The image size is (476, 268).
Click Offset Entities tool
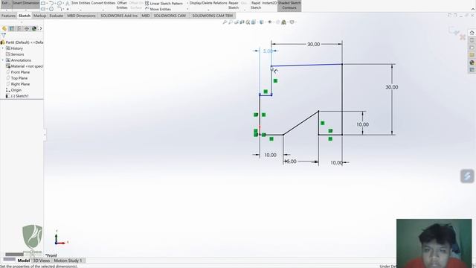point(122,5)
